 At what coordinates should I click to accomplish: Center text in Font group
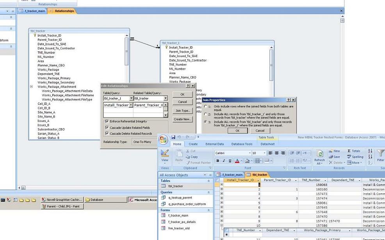276,153
